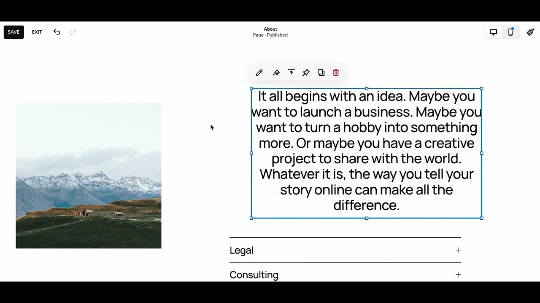Click the paint bucket fill icon
This screenshot has height=303, width=540.
pyautogui.click(x=276, y=73)
